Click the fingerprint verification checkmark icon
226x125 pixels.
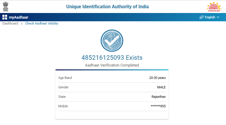click(x=112, y=41)
